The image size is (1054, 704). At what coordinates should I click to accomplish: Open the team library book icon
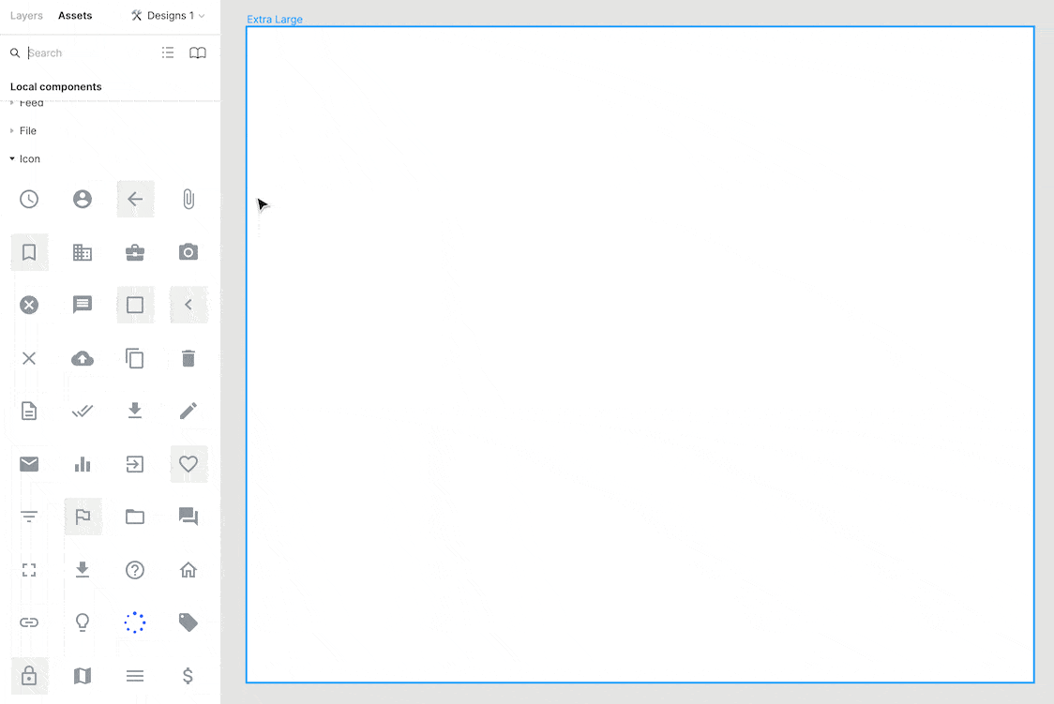(198, 52)
